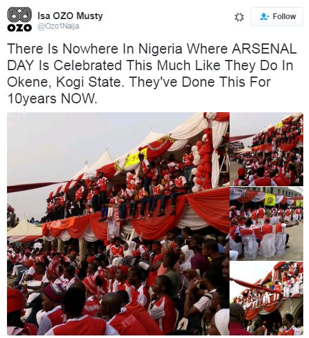Click the phrase Okene, Kogi State
Viewport: 309px width, 338px height.
(x=65, y=82)
